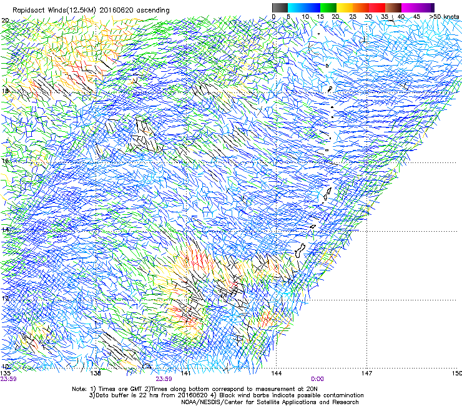Click the gray 0-5 knots legend swatch

[x=280, y=7]
